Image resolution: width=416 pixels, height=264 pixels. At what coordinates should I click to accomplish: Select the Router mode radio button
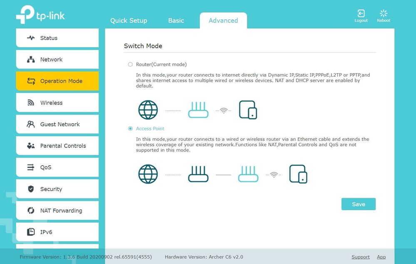click(130, 65)
